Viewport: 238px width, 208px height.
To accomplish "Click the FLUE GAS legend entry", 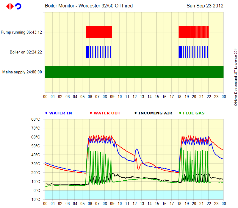I will tap(192, 113).
